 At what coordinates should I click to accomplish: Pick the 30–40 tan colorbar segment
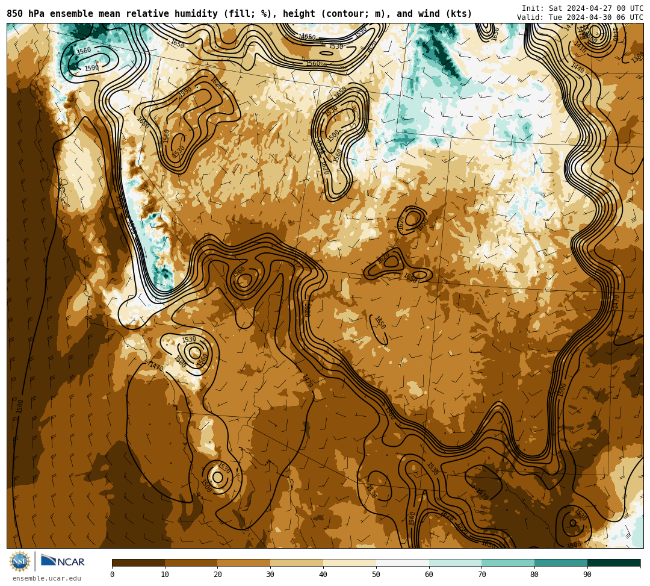click(297, 563)
